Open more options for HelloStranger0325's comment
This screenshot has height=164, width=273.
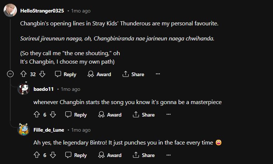click(158, 74)
